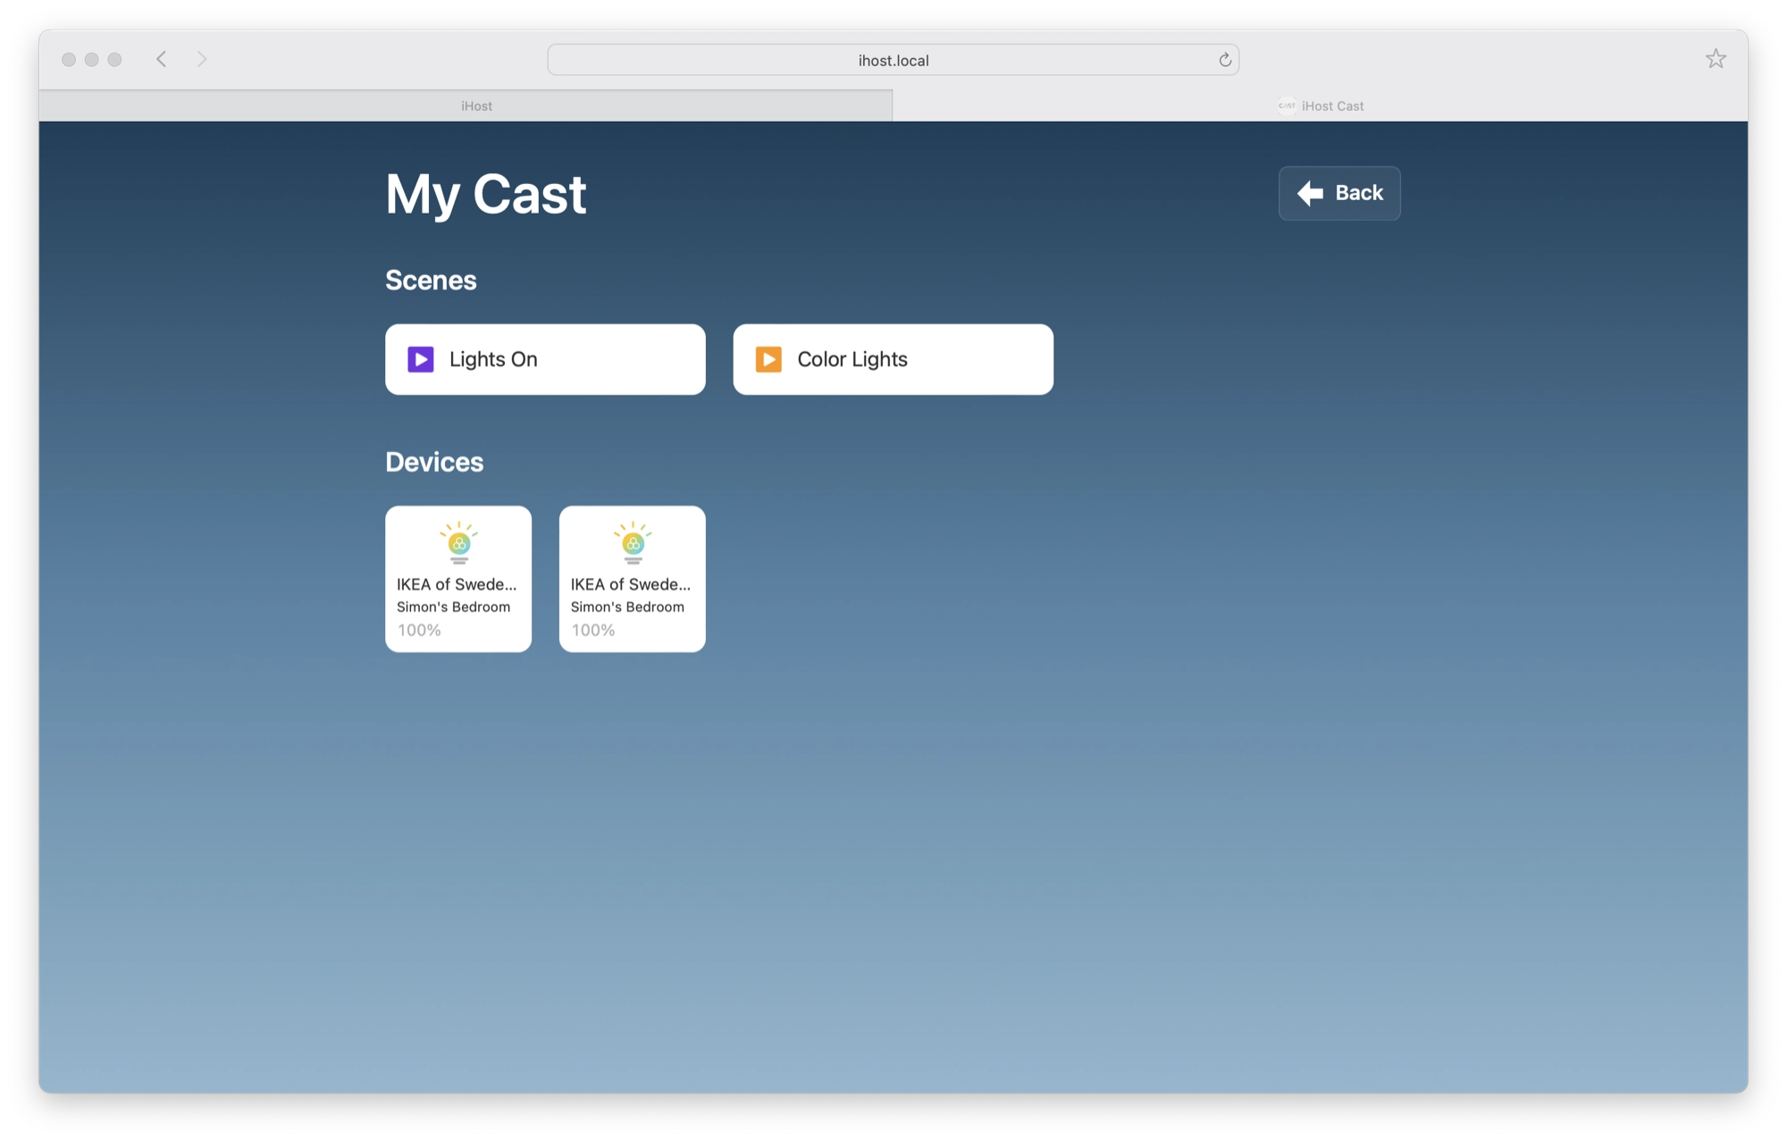Switch to the iHost tab
1787x1141 pixels.
466,105
